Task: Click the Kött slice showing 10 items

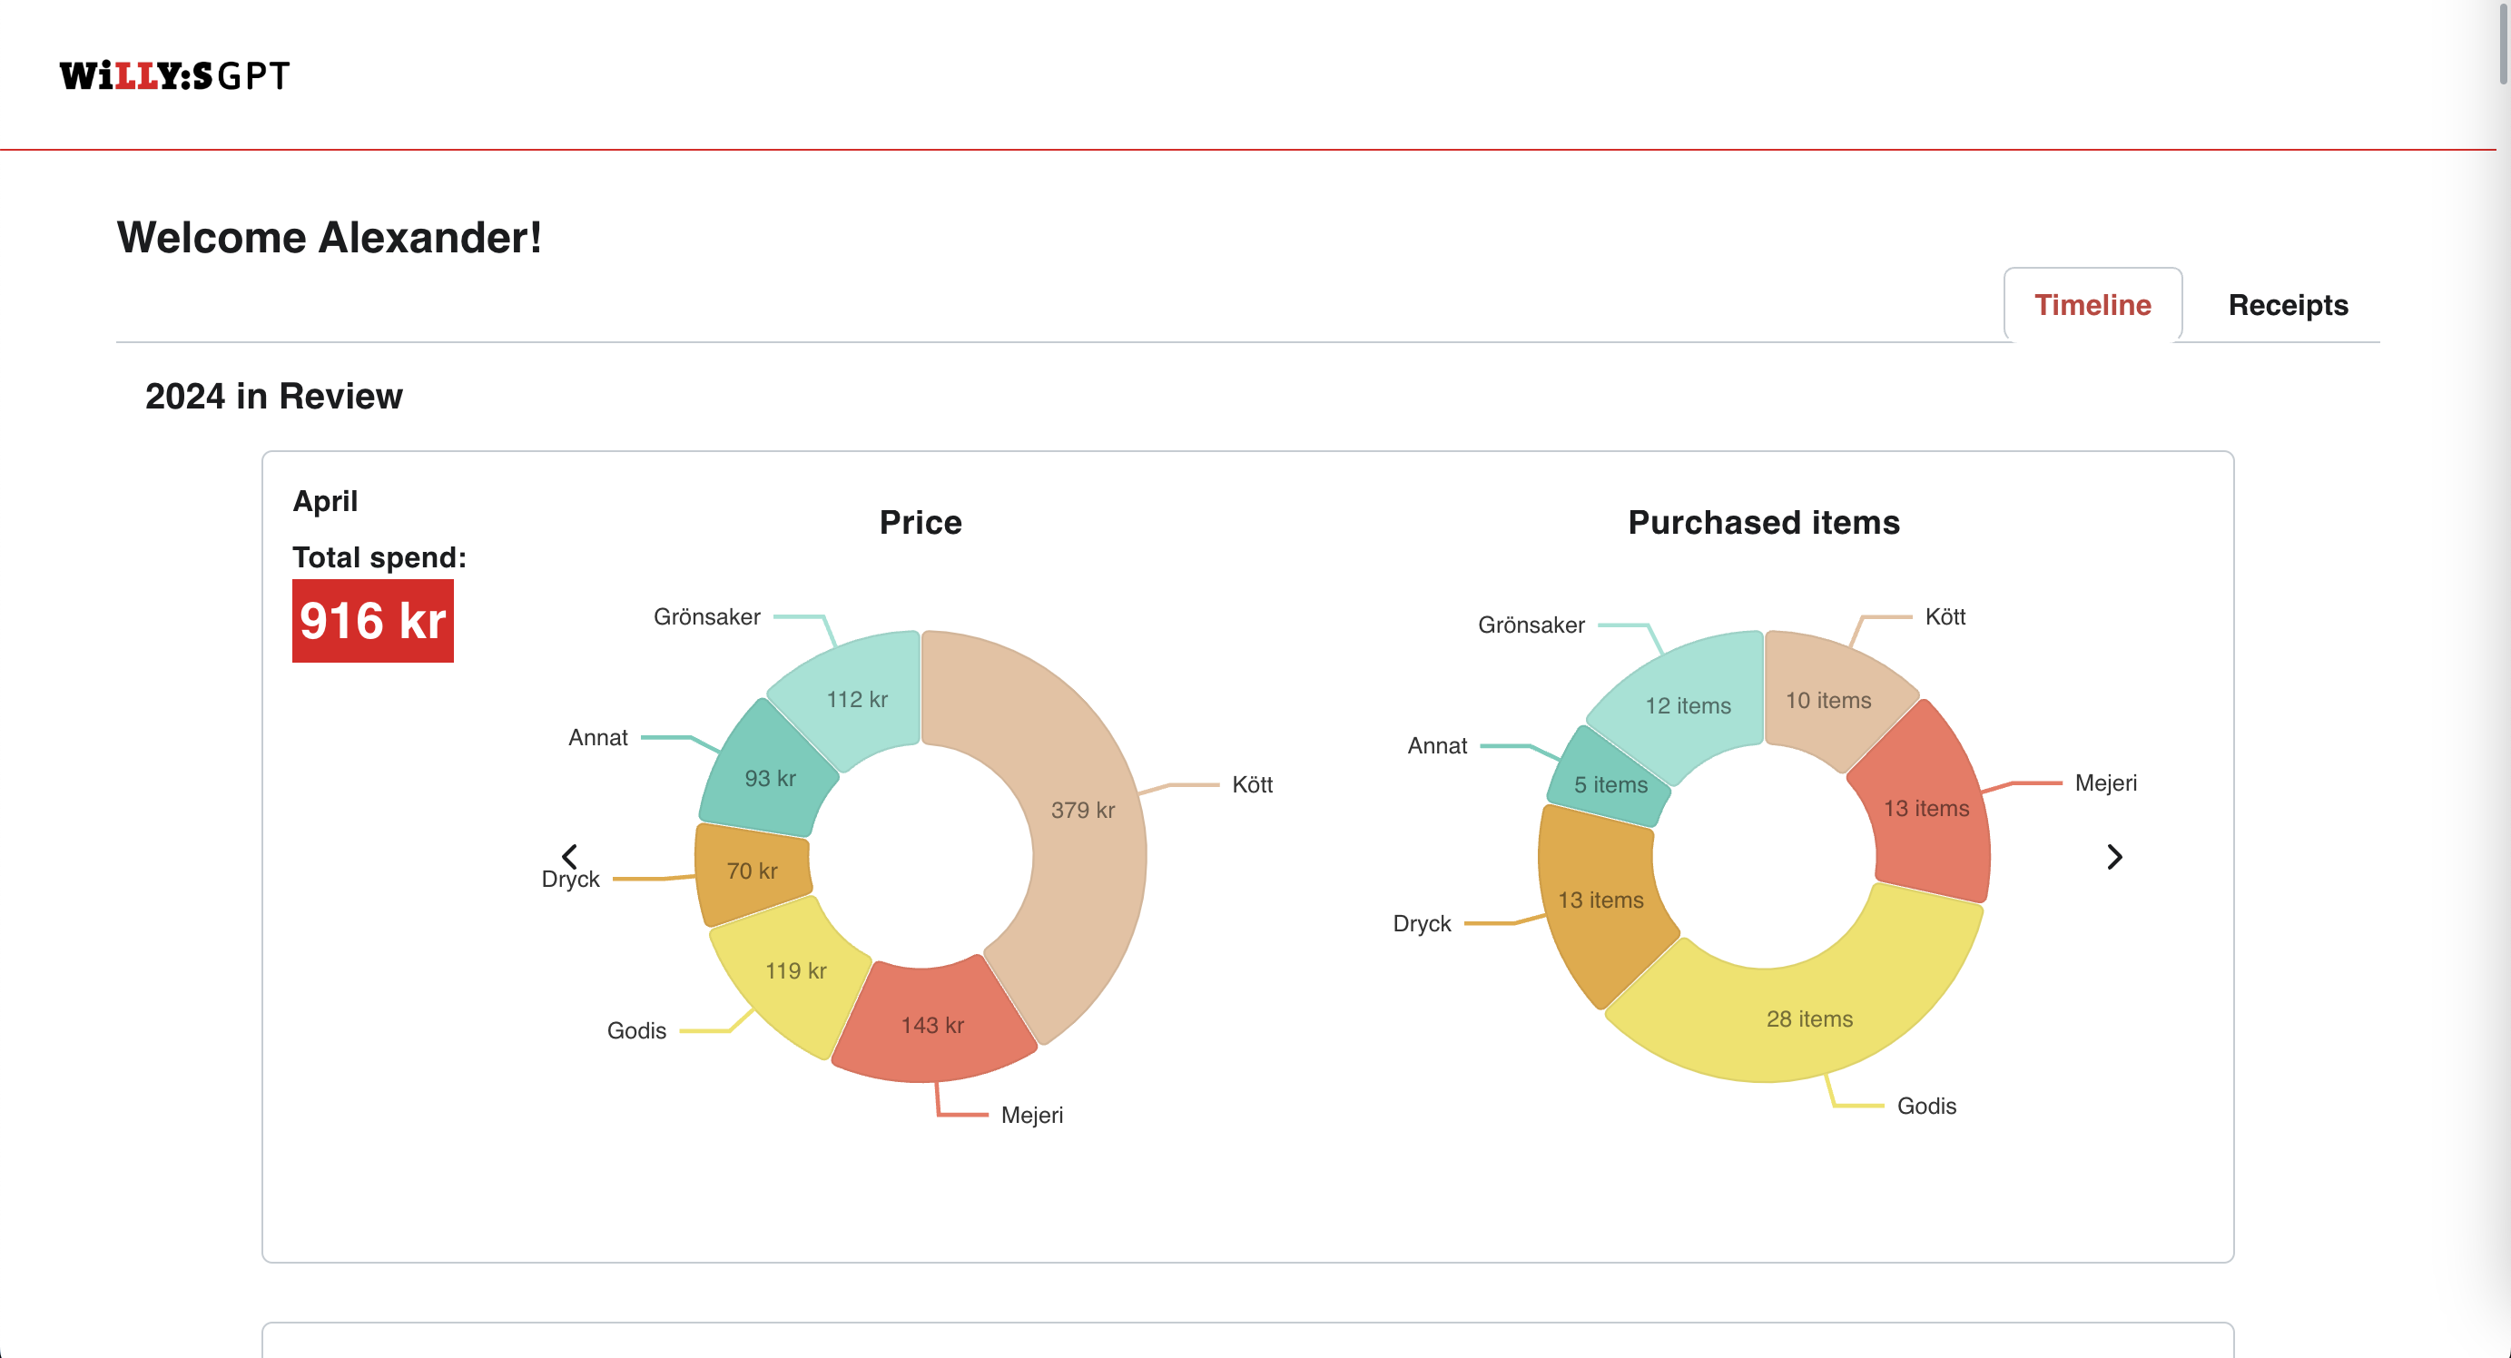Action: point(1828,700)
